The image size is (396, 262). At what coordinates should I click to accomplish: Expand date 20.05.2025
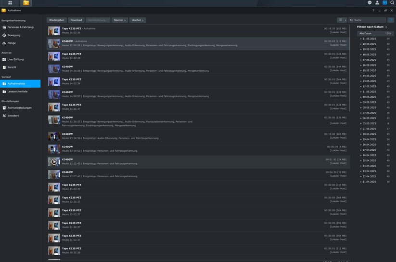click(x=361, y=44)
